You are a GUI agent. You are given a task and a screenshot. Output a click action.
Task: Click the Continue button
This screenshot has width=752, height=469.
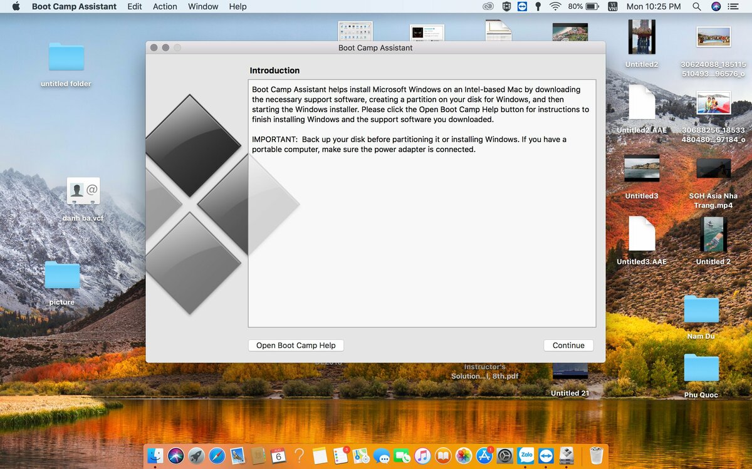coord(568,345)
